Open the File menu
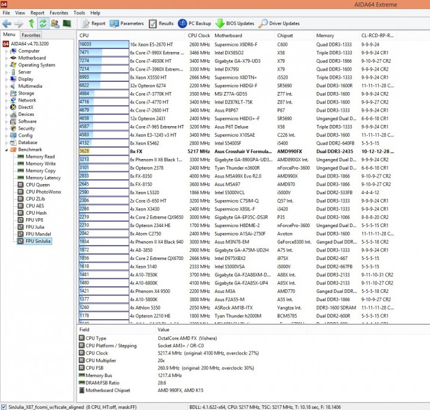The image size is (430, 410). (x=6, y=13)
